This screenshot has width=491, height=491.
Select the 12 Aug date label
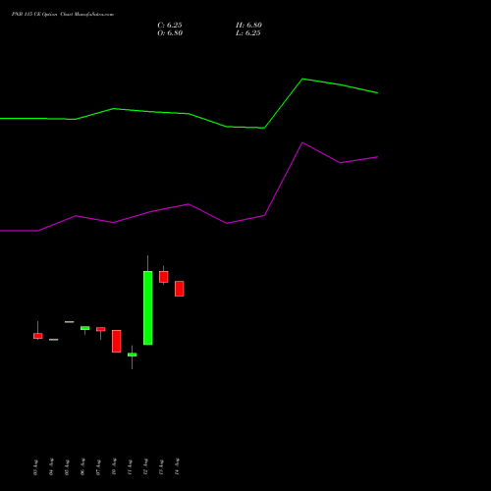point(145,467)
